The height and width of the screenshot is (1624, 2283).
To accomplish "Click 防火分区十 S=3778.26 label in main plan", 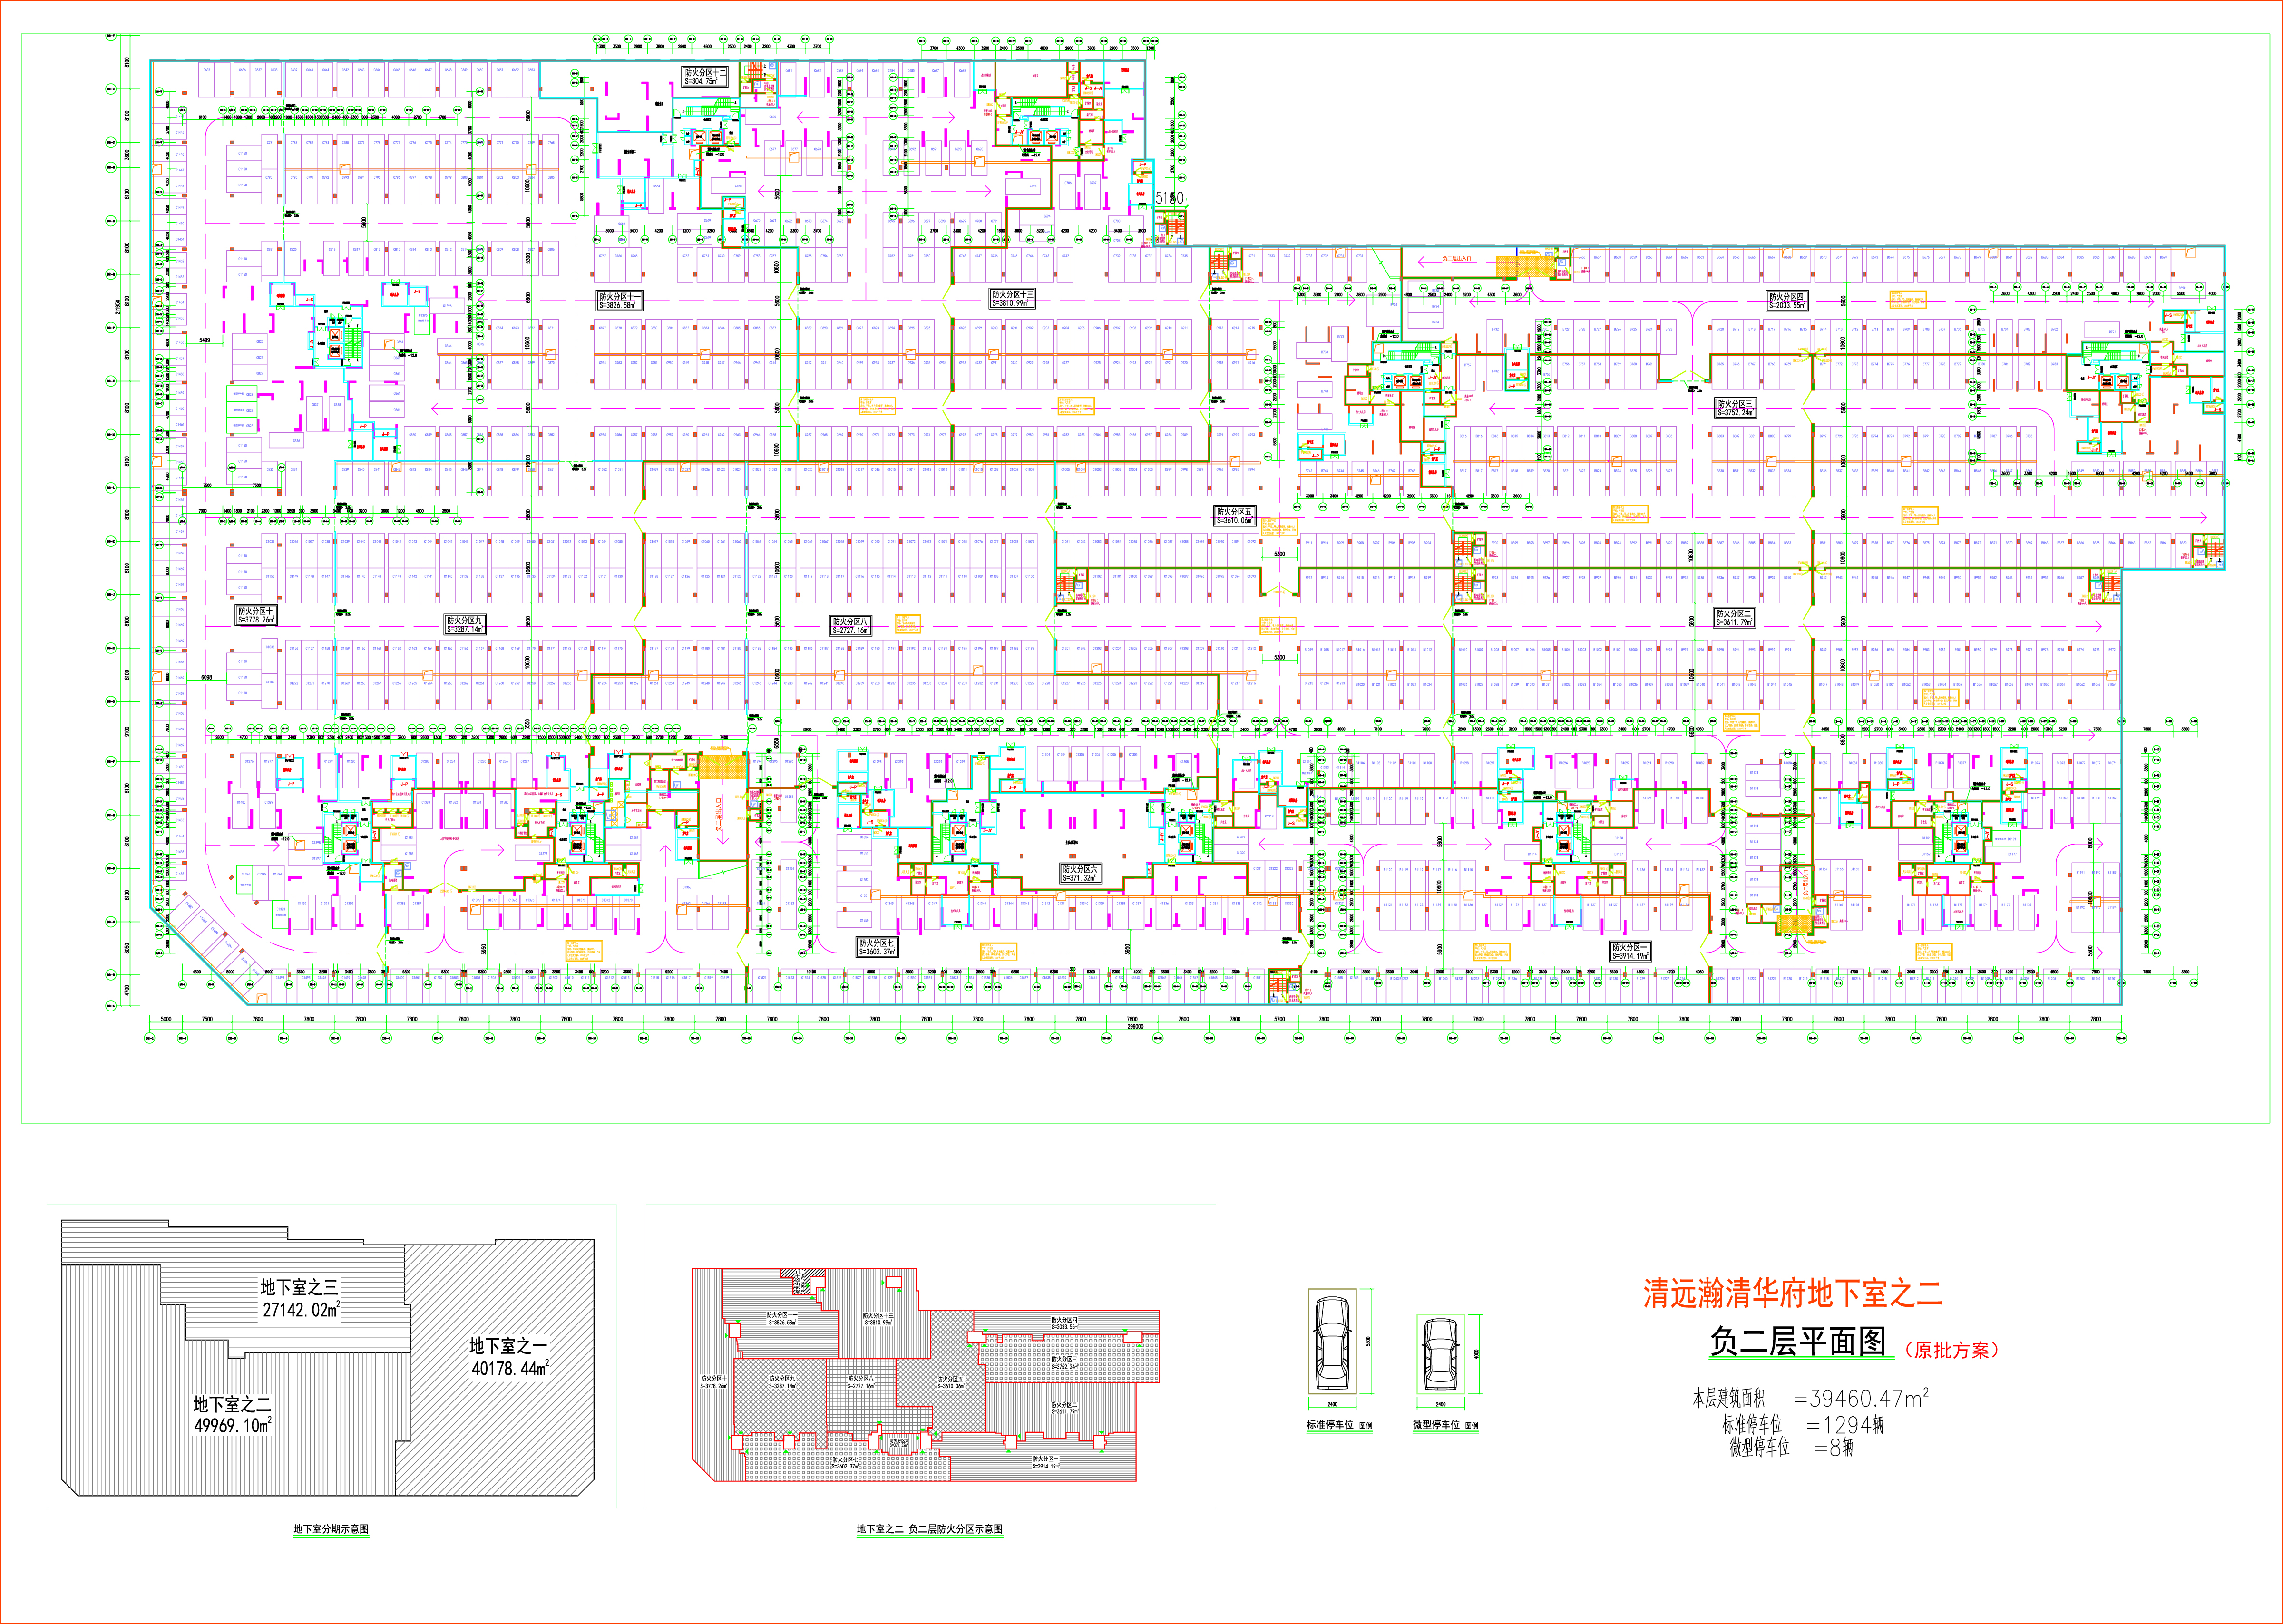I will [x=256, y=615].
